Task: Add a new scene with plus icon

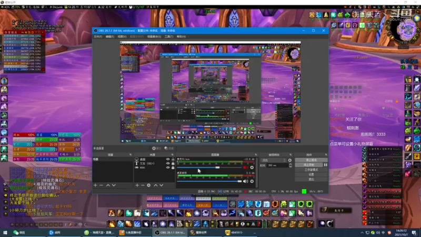Action: 95,185
